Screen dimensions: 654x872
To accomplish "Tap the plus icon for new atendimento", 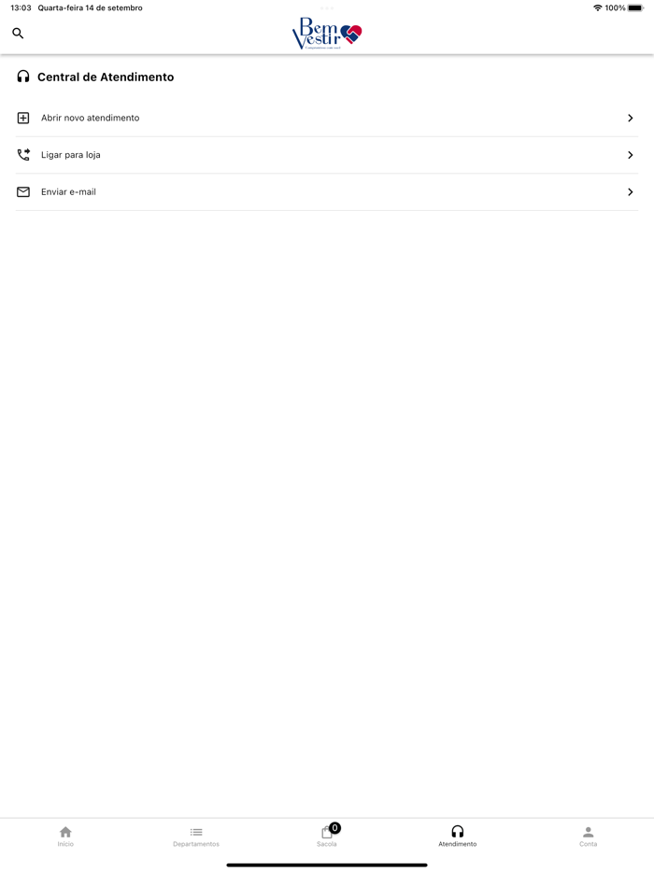I will pos(23,118).
